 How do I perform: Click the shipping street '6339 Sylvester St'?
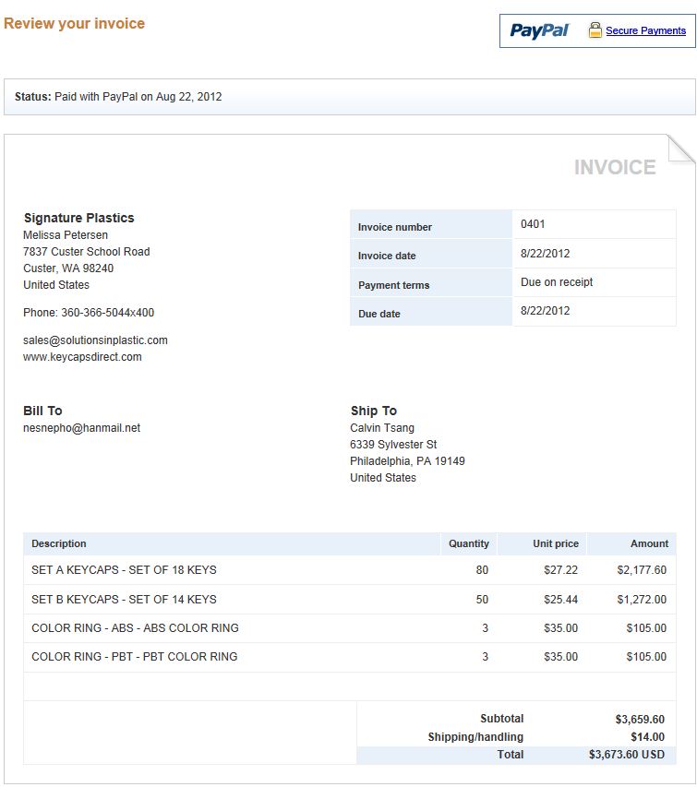pyautogui.click(x=393, y=445)
